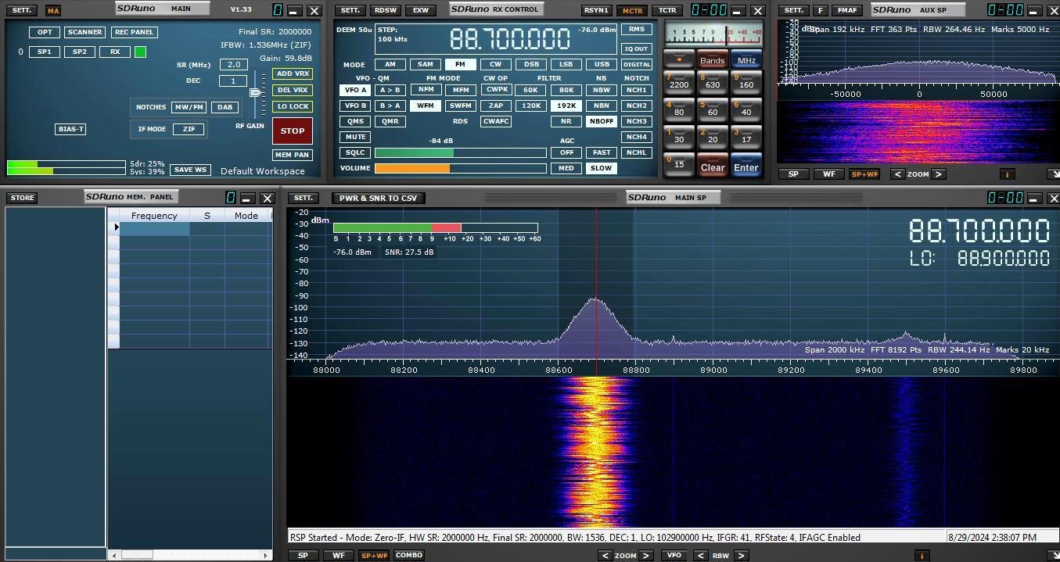1060x562 pixels.
Task: Enable NCH1 notch filter
Action: tap(637, 90)
